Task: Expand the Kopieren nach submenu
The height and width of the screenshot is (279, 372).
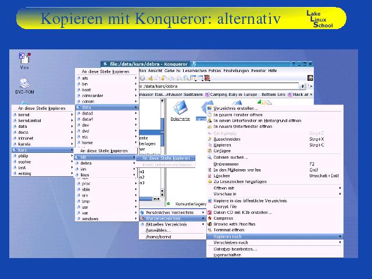Action: (275, 237)
